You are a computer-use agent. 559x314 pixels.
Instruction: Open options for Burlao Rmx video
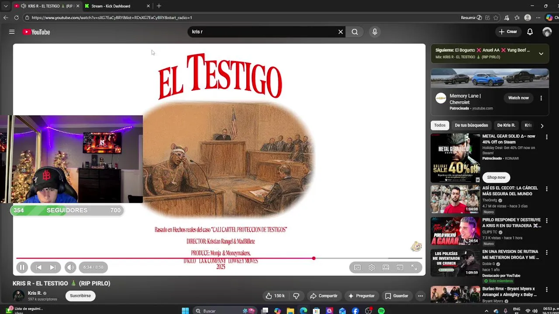point(546,290)
